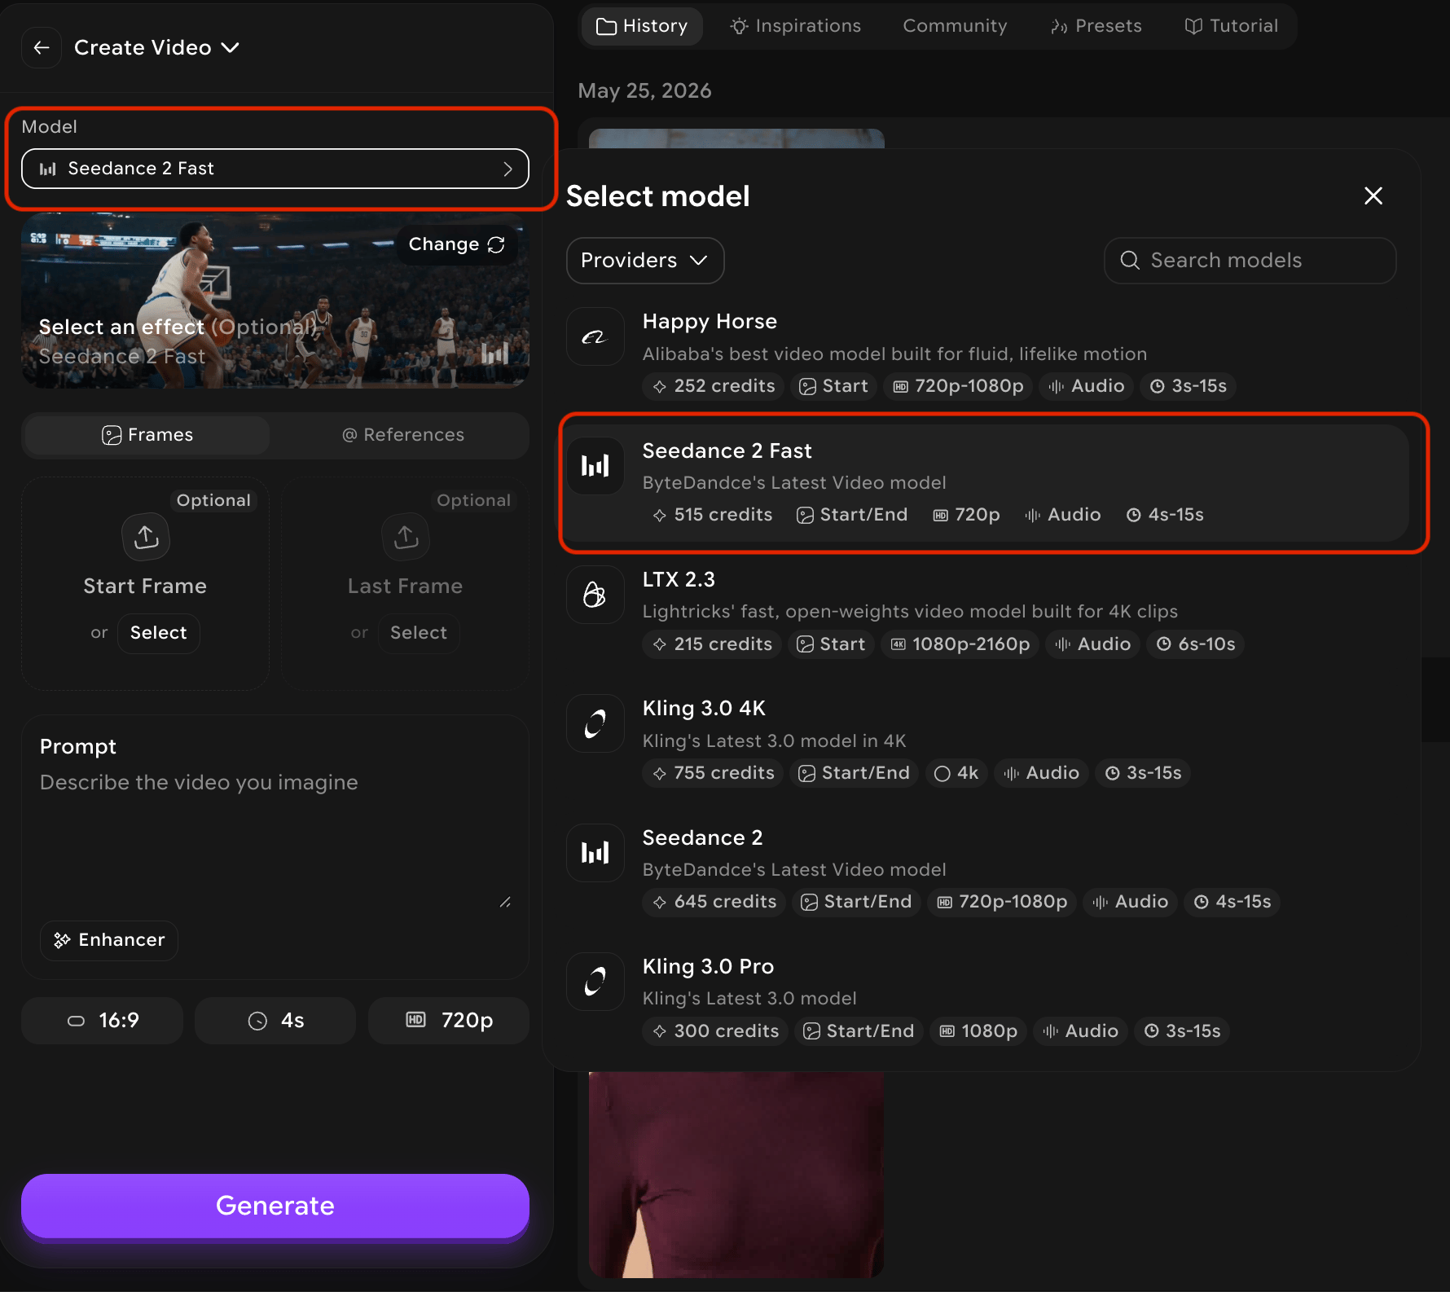Click the 755 credits tag
The height and width of the screenshot is (1292, 1450).
pos(714,773)
